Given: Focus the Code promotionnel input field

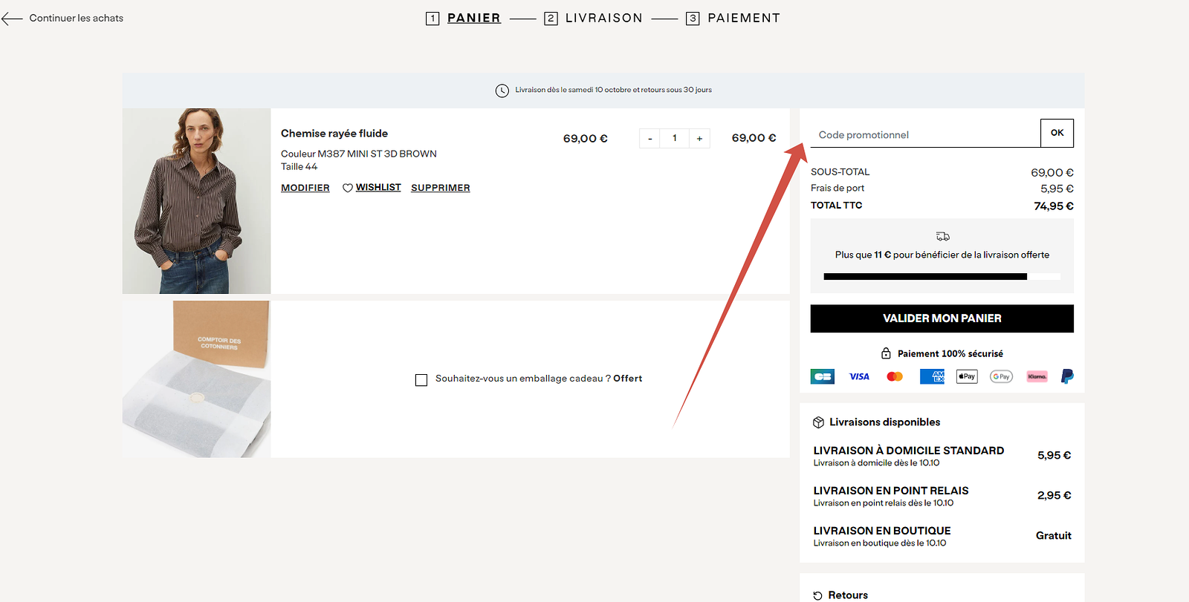Looking at the screenshot, I should click(x=926, y=134).
